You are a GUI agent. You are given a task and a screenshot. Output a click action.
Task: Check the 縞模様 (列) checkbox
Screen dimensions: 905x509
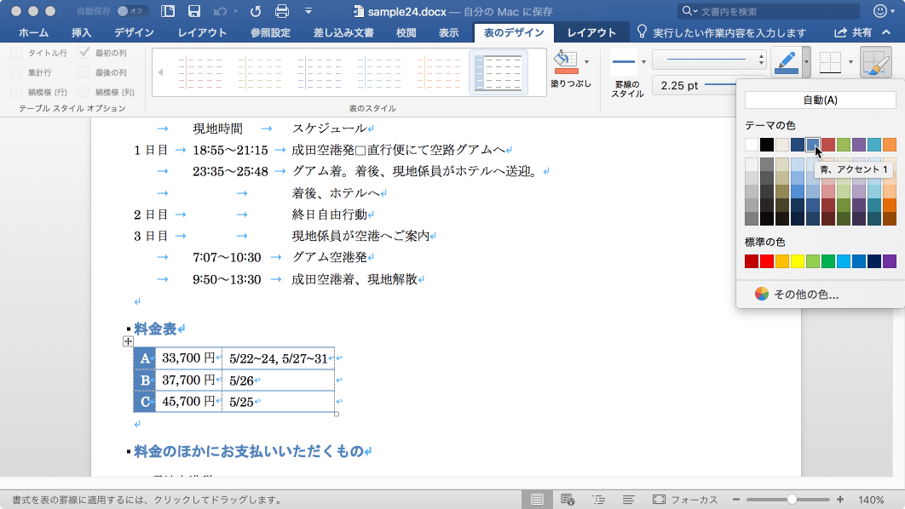[x=84, y=92]
